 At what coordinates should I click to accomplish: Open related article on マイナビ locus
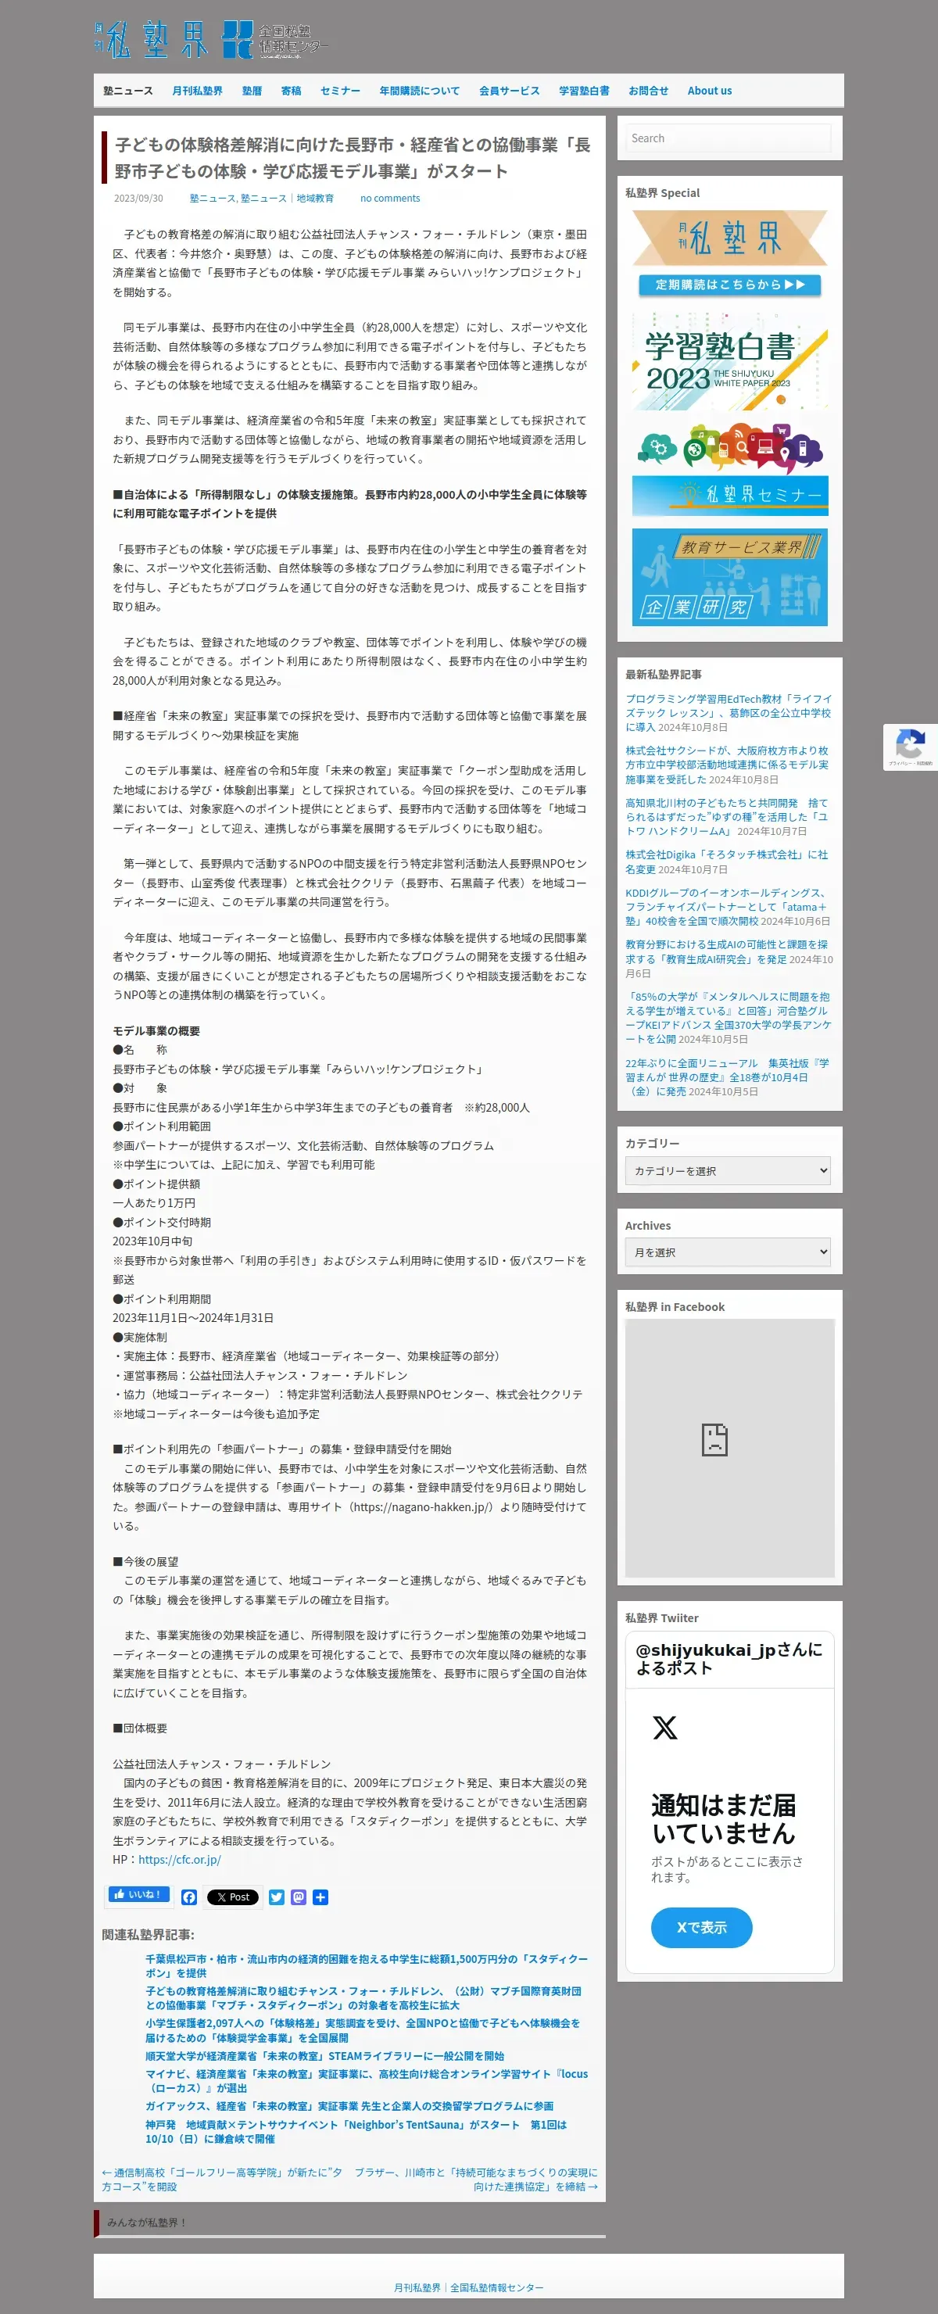367,2080
